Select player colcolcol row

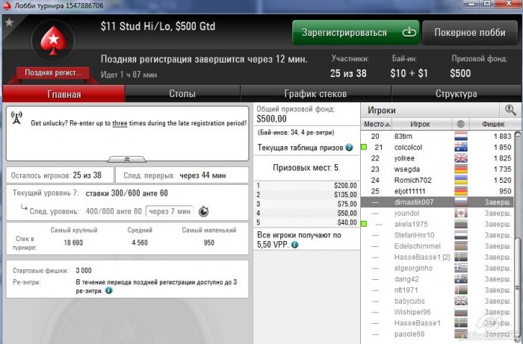pyautogui.click(x=438, y=147)
